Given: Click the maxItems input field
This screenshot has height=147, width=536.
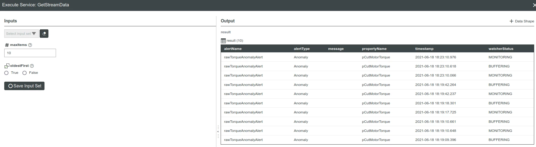Looking at the screenshot, I should pyautogui.click(x=30, y=53).
